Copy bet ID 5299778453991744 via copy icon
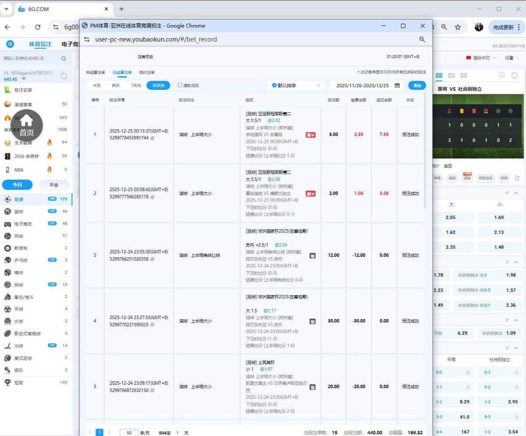Screen dimensions: 526x436 point(152,138)
